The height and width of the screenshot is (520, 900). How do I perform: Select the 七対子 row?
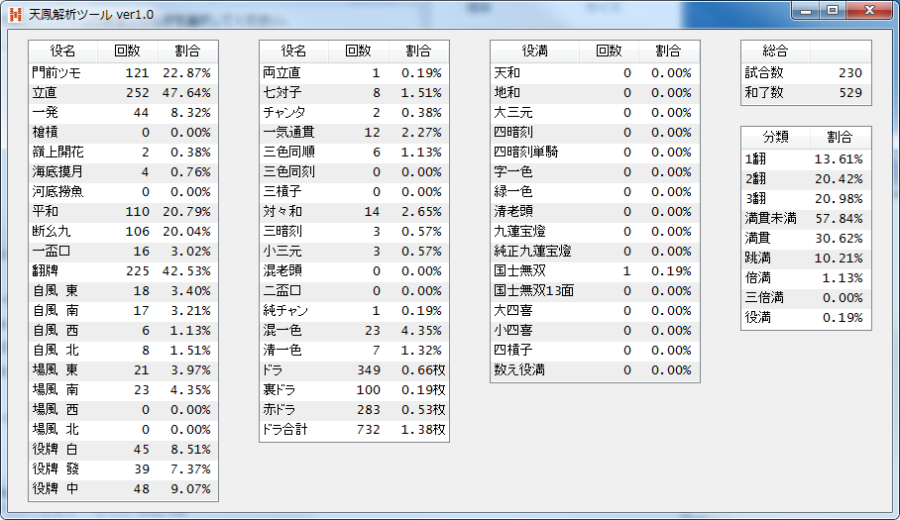[x=354, y=93]
